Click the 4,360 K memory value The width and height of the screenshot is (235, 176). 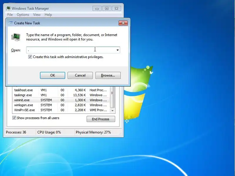tap(80, 90)
